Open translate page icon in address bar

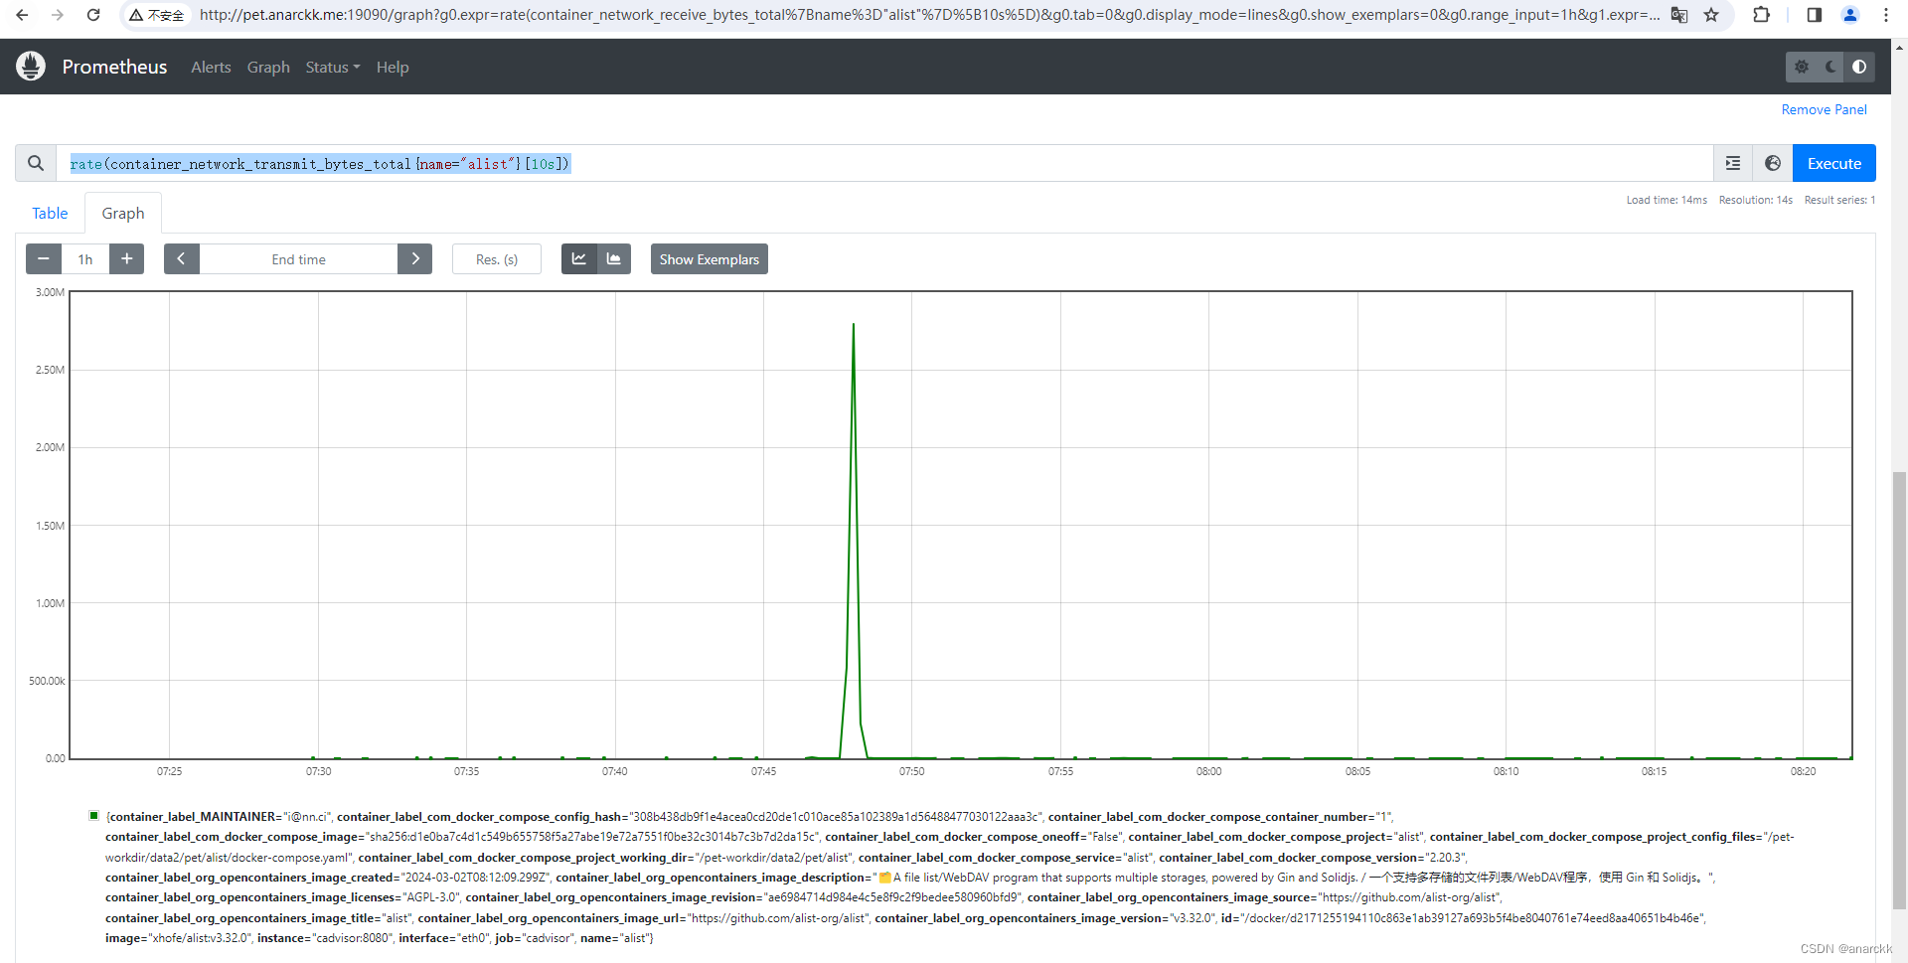(1679, 15)
